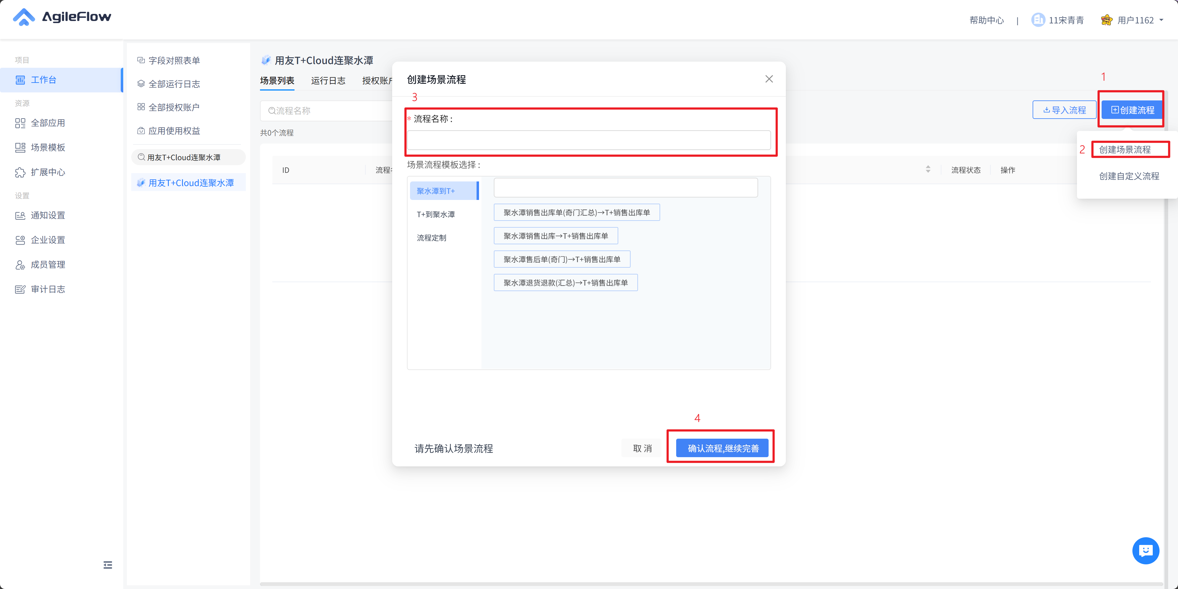Open 审计日志 audit log page
Screen dimensions: 1178x589
coord(47,289)
